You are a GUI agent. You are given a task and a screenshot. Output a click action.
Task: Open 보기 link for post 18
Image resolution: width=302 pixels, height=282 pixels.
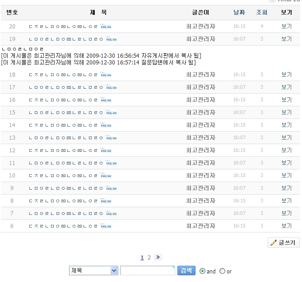(287, 74)
